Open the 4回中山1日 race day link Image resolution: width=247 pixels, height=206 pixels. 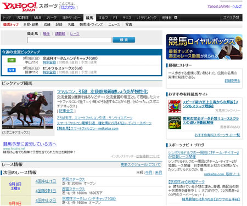46,181
